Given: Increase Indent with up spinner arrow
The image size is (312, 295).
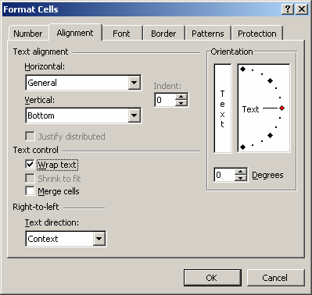Looking at the screenshot, I should 181,97.
